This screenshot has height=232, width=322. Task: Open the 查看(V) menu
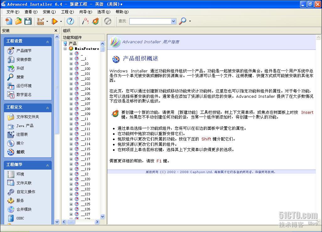point(31,12)
